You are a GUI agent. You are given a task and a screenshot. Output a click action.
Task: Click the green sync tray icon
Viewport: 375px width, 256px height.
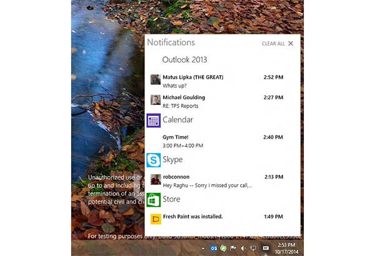pos(223,250)
